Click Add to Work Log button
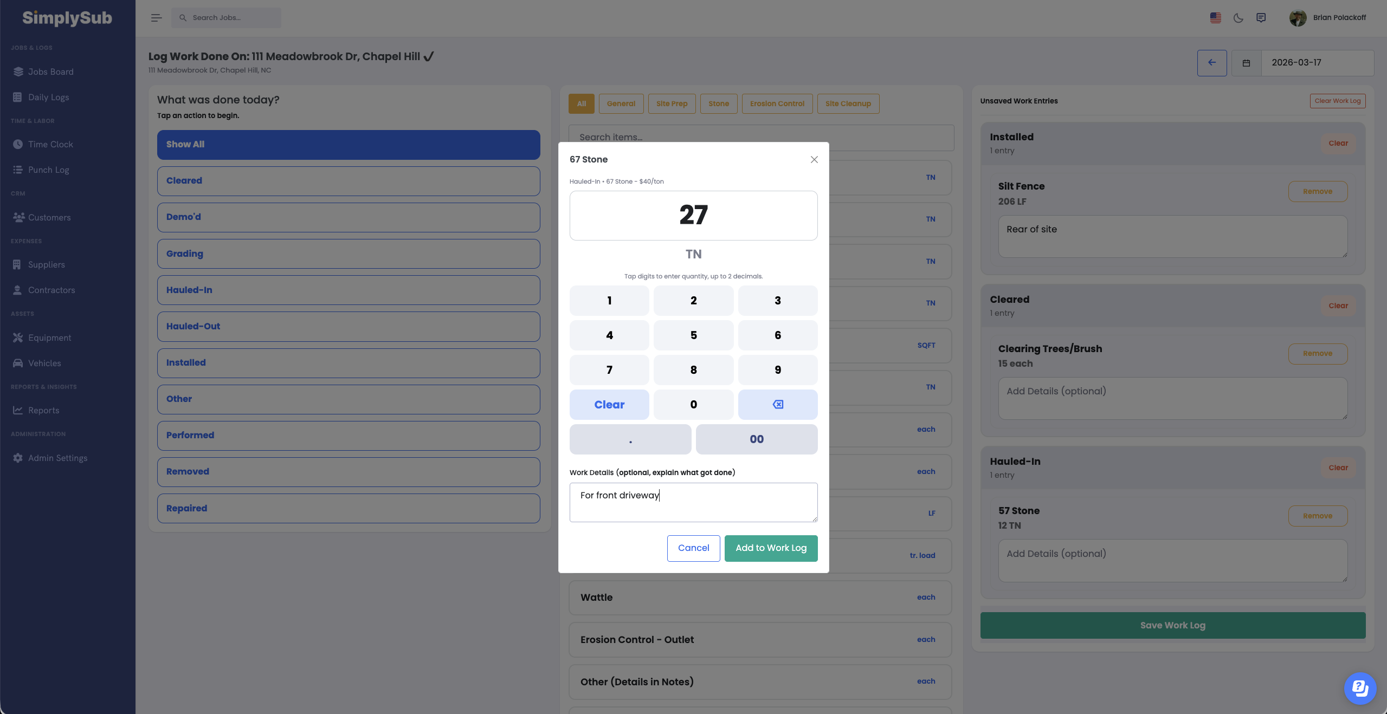 tap(770, 548)
